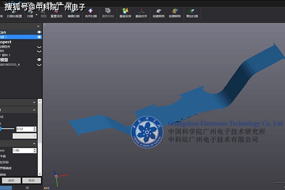Click the 增加扫描 add scan icon

pos(192,12)
